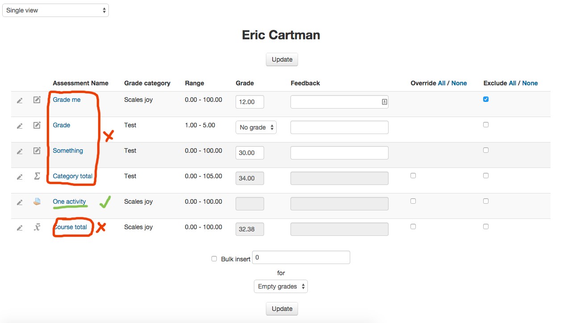This screenshot has width=580, height=323.
Task: Tick Exclude checkbox for Something
Action: tap(486, 150)
